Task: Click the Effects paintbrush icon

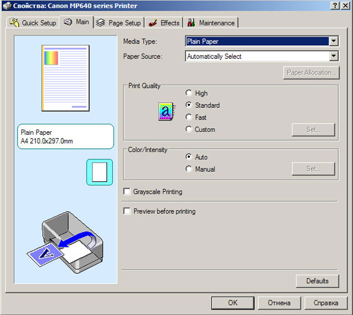Action: [x=153, y=23]
